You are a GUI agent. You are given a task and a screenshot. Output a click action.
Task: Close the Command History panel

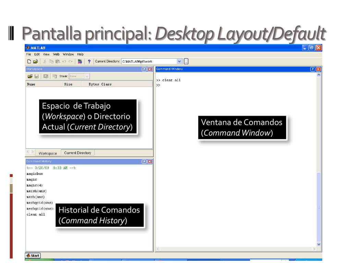[x=150, y=162]
